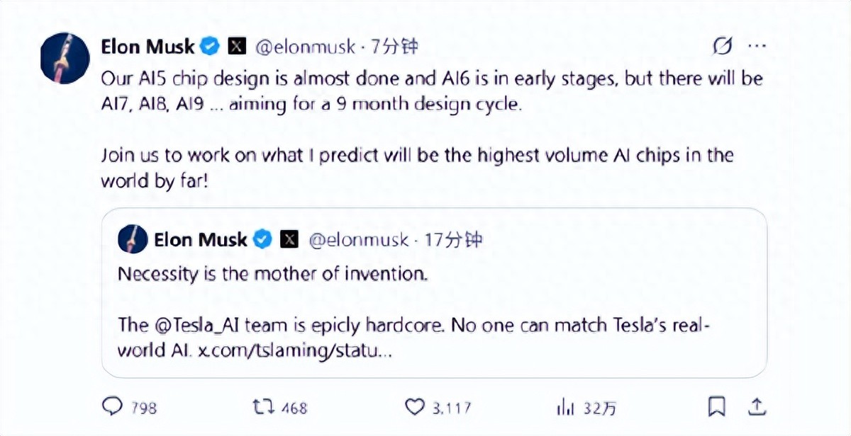Click Elon Musk's main profile avatar

(x=63, y=57)
